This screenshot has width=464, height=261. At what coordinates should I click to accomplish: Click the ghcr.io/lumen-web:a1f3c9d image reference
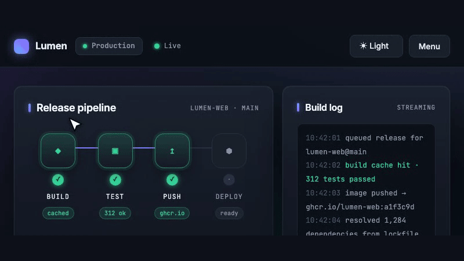point(360,207)
